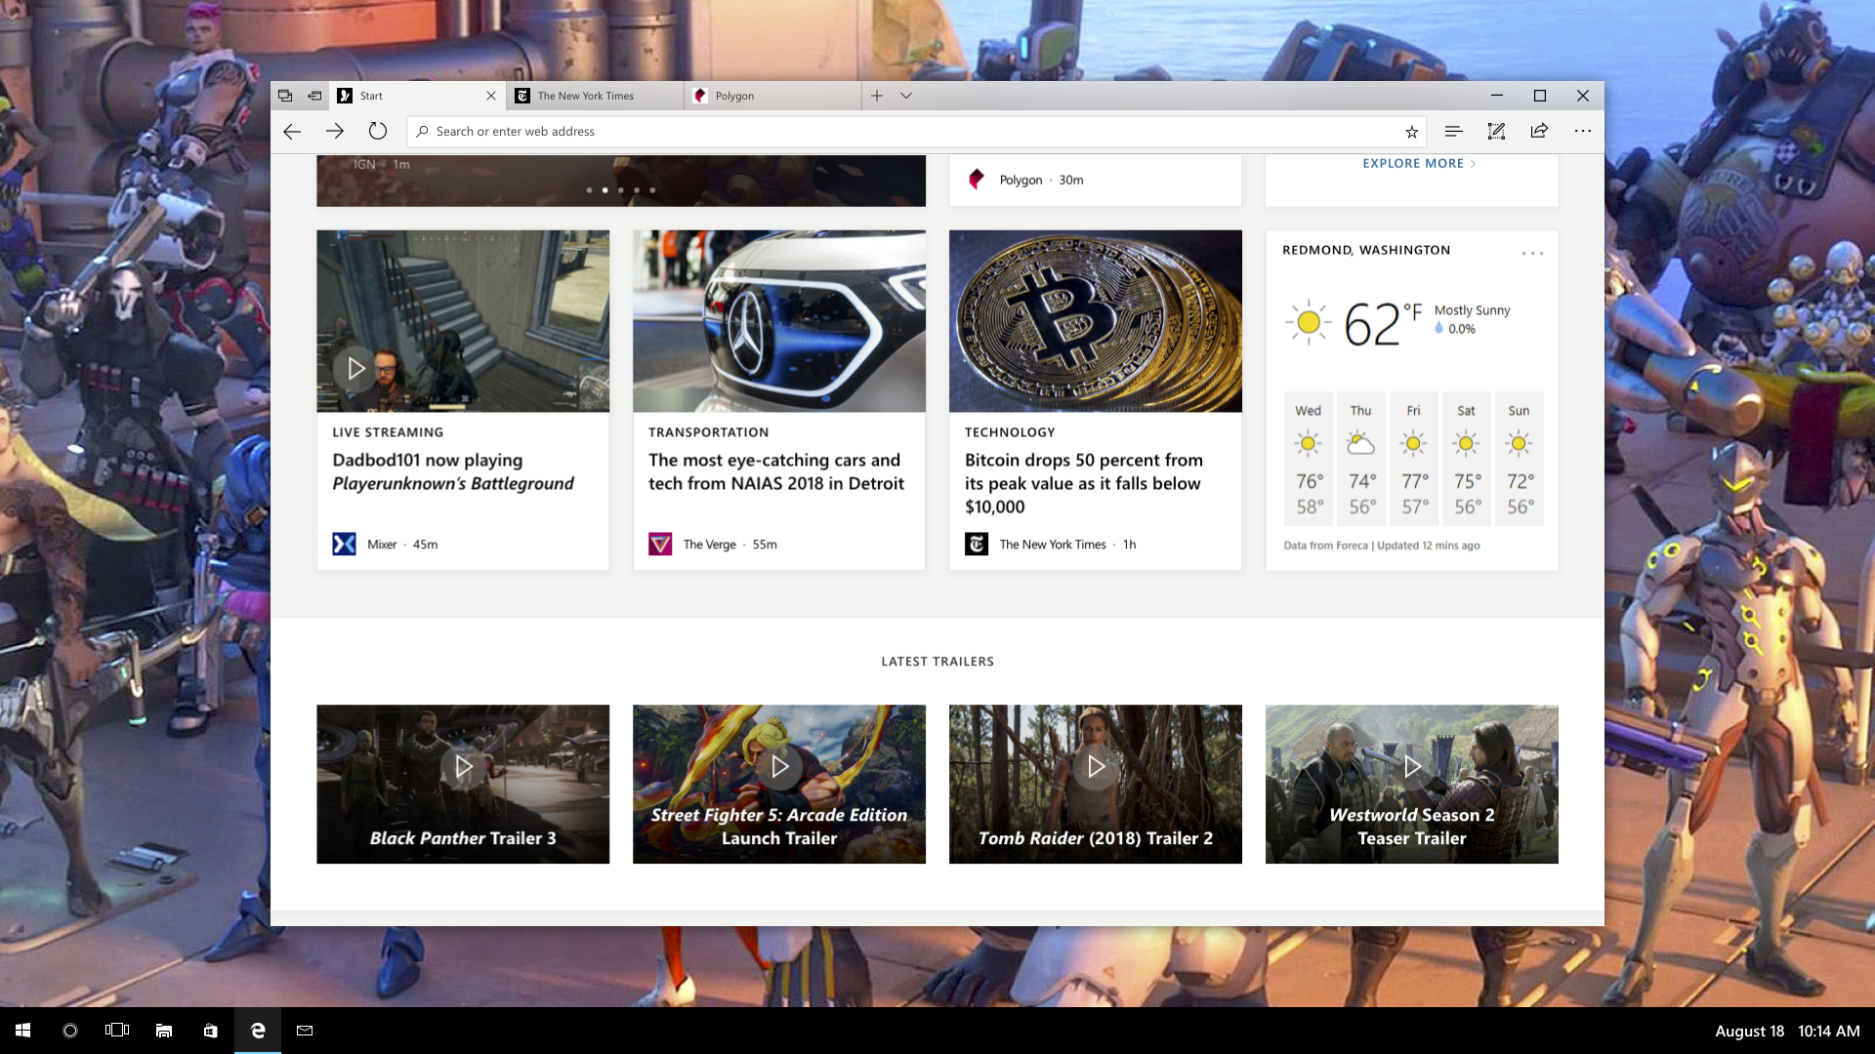The image size is (1875, 1054).
Task: Open File Explorer from taskbar
Action: (164, 1031)
